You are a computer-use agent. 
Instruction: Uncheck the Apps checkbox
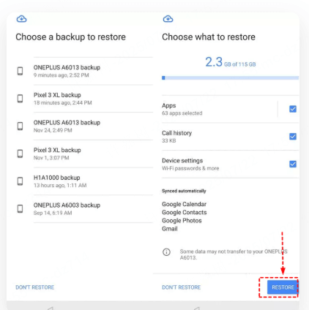293,109
